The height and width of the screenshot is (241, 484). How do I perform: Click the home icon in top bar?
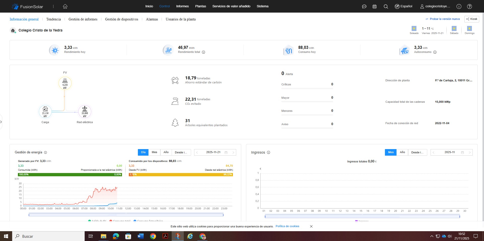(65, 6)
